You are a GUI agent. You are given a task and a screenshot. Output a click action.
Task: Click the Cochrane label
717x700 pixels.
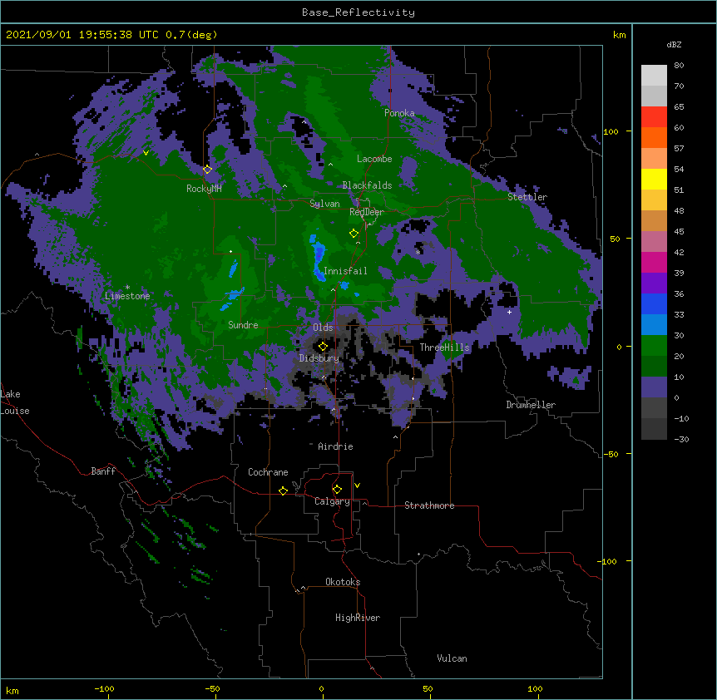pos(268,472)
